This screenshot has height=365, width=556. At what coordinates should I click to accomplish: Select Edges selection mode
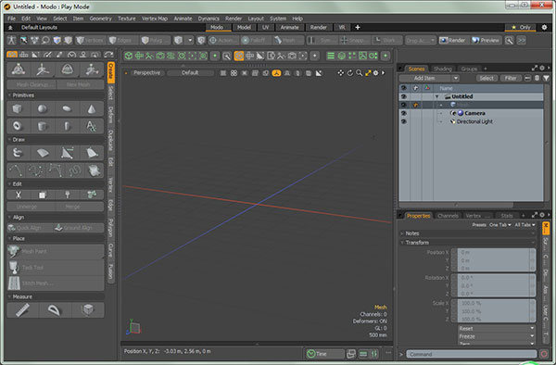tap(121, 41)
